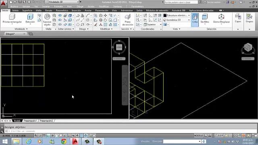Click the Windows Start button

[x=5, y=141]
